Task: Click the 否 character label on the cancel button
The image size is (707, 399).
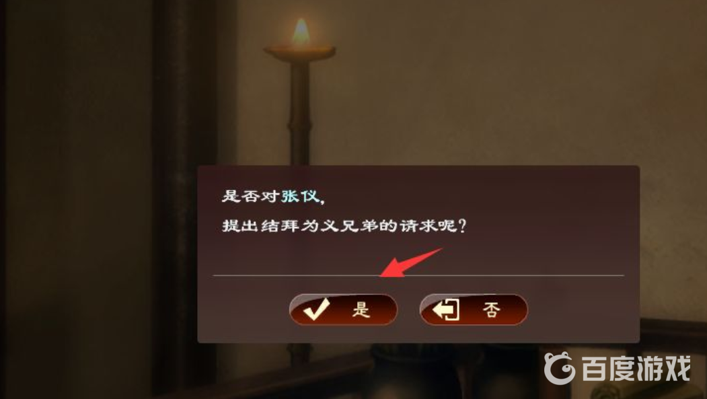Action: click(491, 310)
